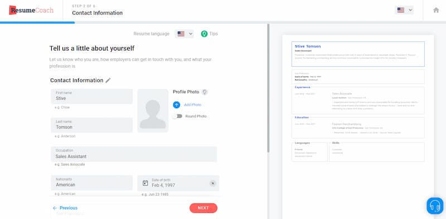Viewport: 446px width, 219px height.
Task: Go to home via house icon
Action: click(x=436, y=10)
